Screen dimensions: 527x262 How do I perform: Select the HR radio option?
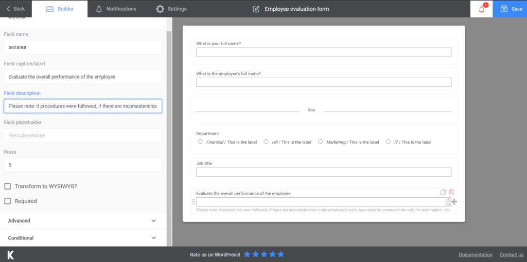coord(266,142)
